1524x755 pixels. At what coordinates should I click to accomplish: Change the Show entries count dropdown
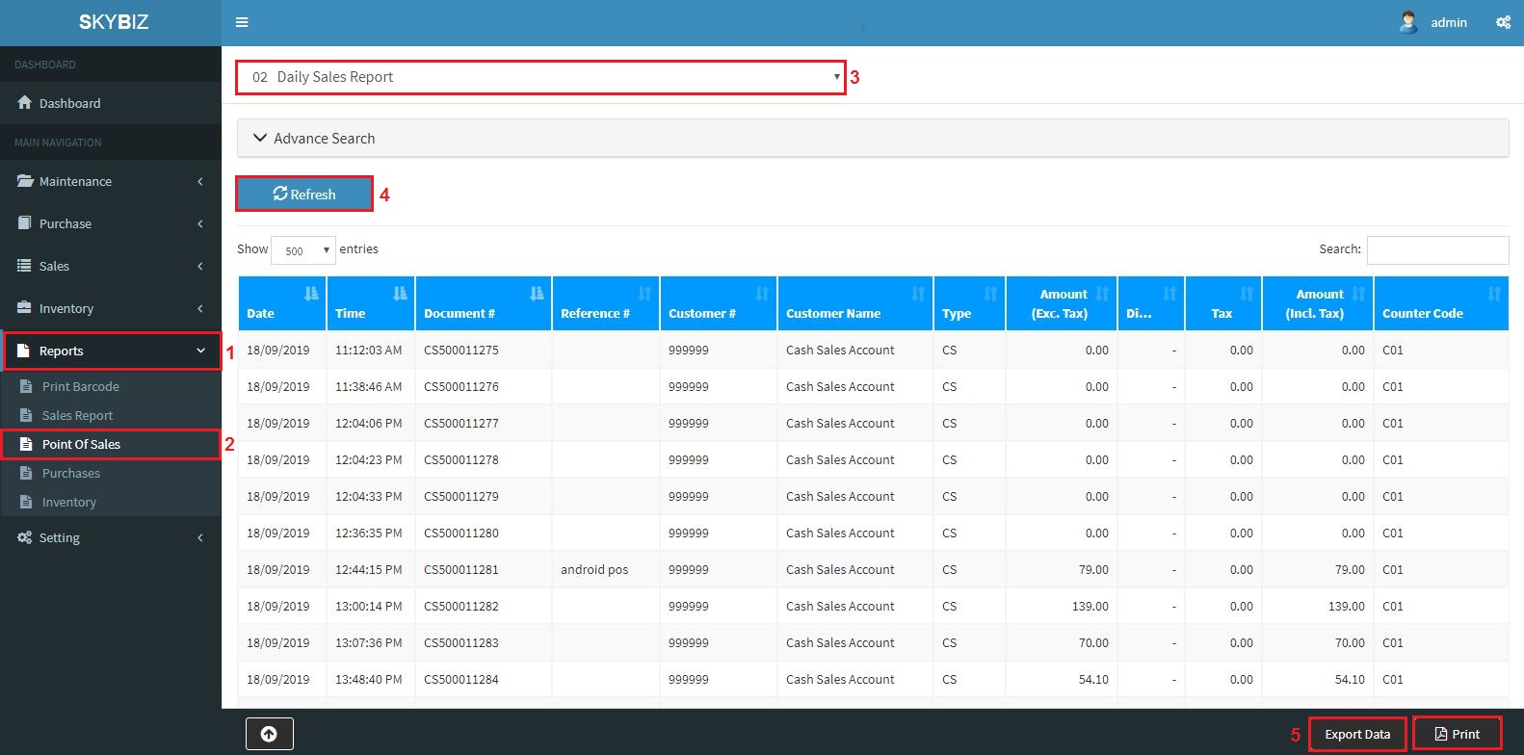(x=303, y=250)
